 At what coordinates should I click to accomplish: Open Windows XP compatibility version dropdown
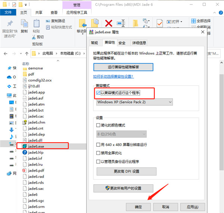coord(134,102)
